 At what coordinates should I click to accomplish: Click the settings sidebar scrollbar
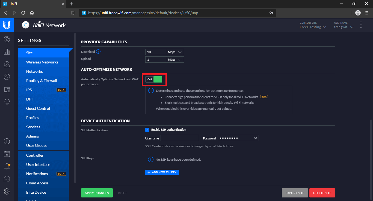pyautogui.click(x=75, y=108)
